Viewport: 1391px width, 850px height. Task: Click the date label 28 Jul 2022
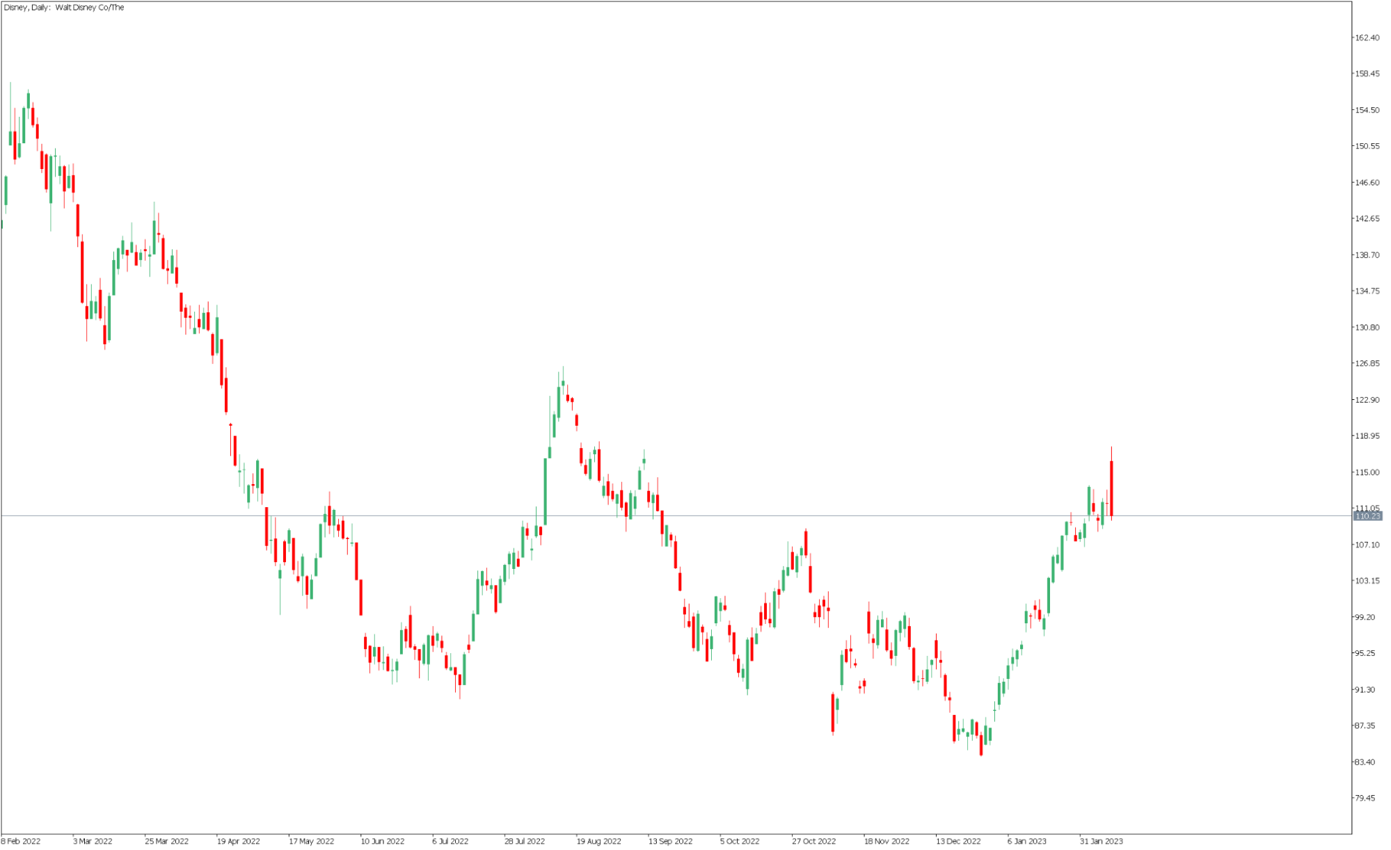click(x=525, y=841)
